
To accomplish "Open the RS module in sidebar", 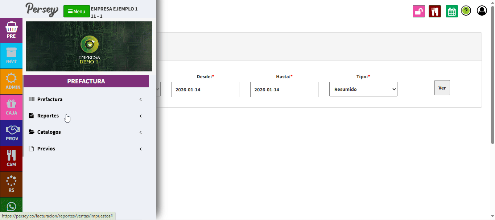I will (11, 184).
